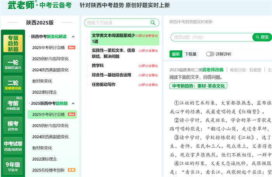Select the 9年级 早备考 sidebar tile
Viewport: 272px width, 177px height.
pos(13,167)
